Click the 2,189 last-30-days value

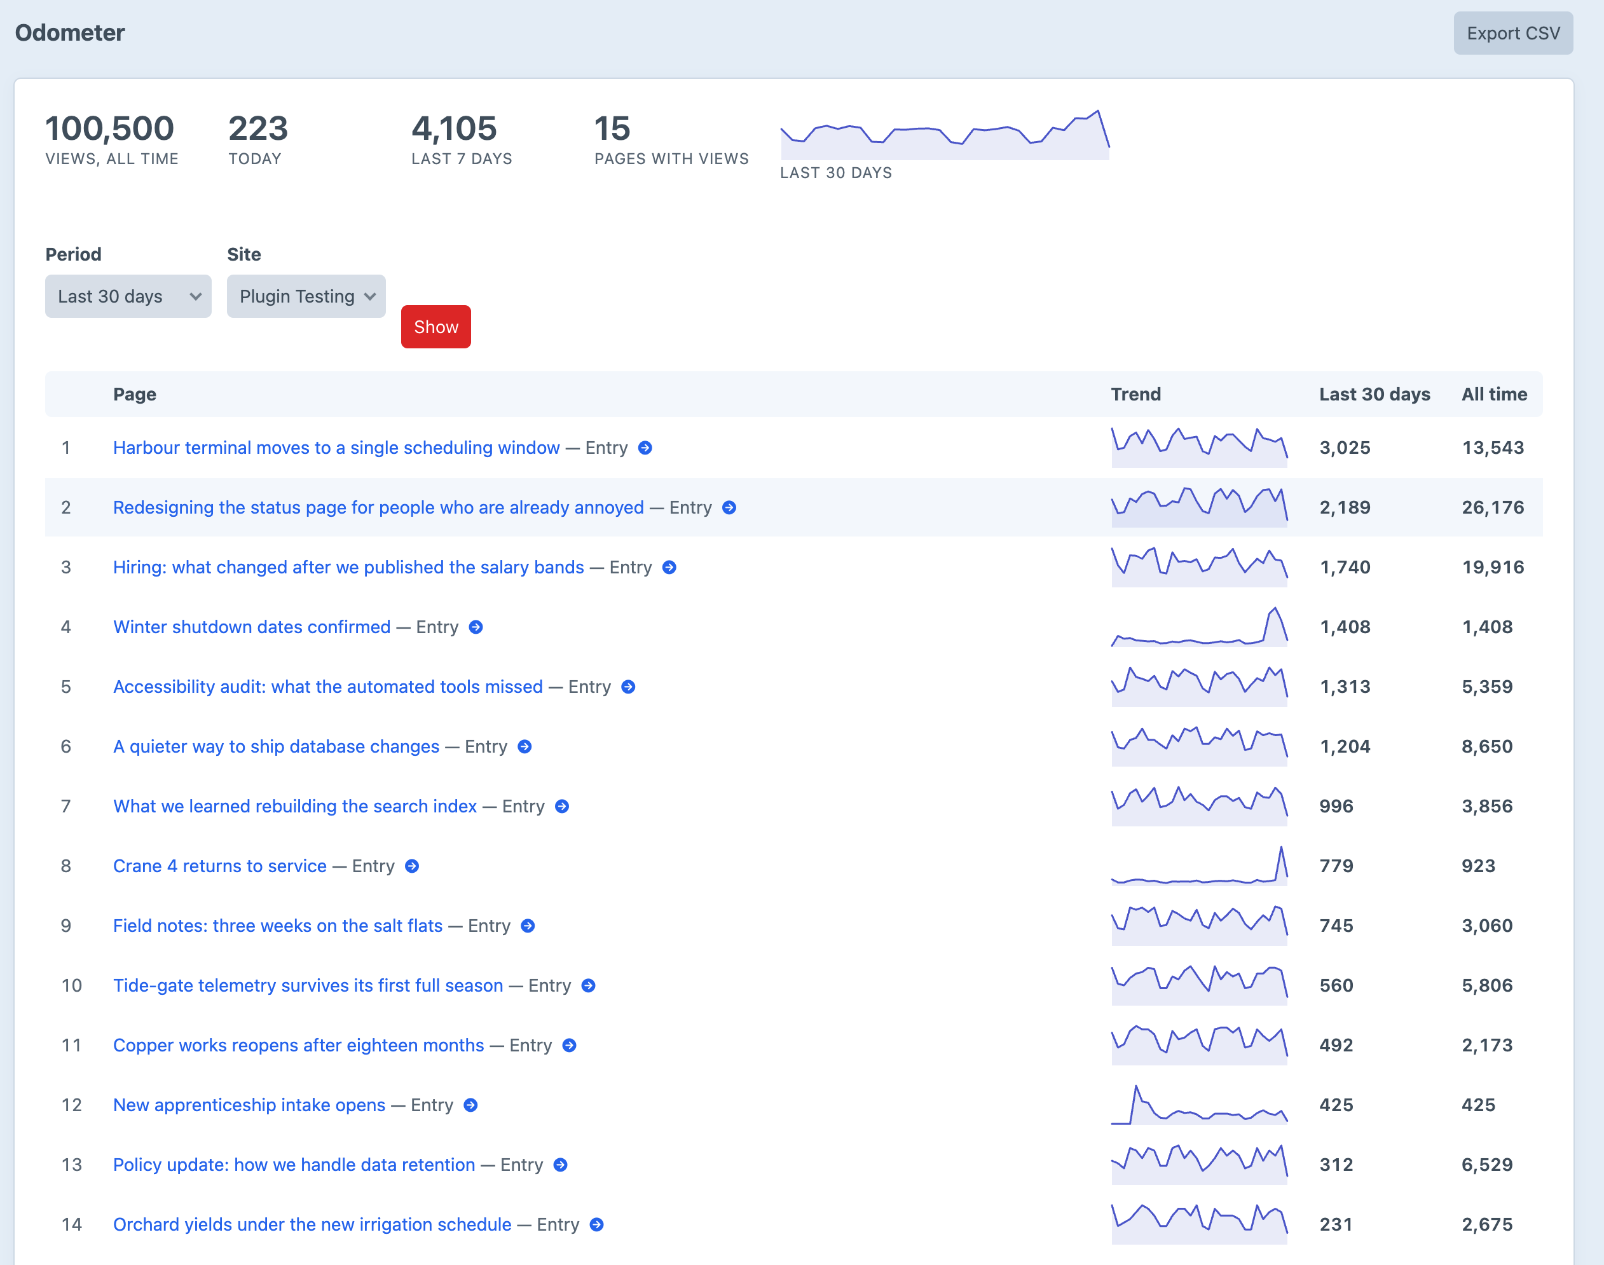(x=1345, y=508)
